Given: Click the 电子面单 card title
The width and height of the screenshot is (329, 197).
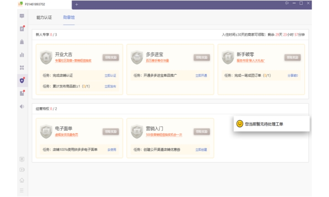Looking at the screenshot, I should pyautogui.click(x=64, y=129).
